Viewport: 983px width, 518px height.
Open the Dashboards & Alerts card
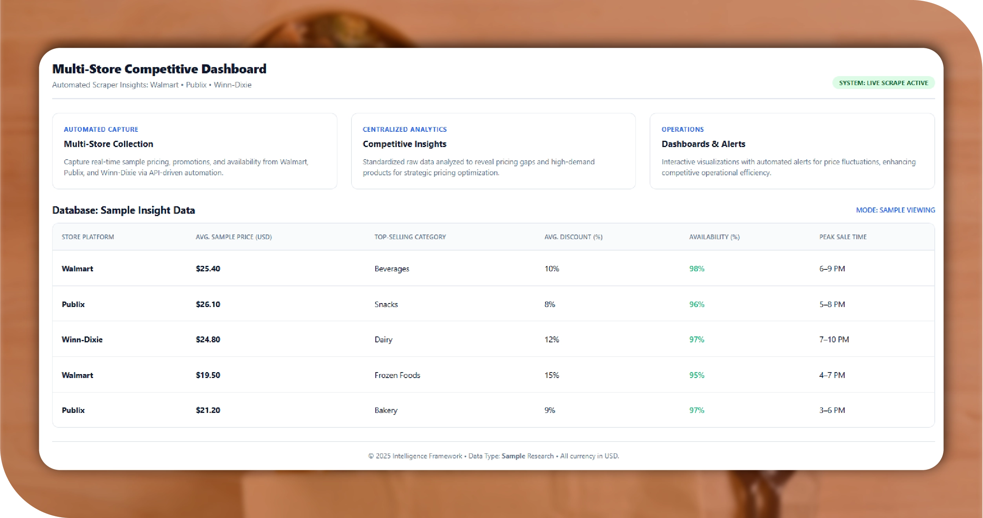[x=792, y=151]
